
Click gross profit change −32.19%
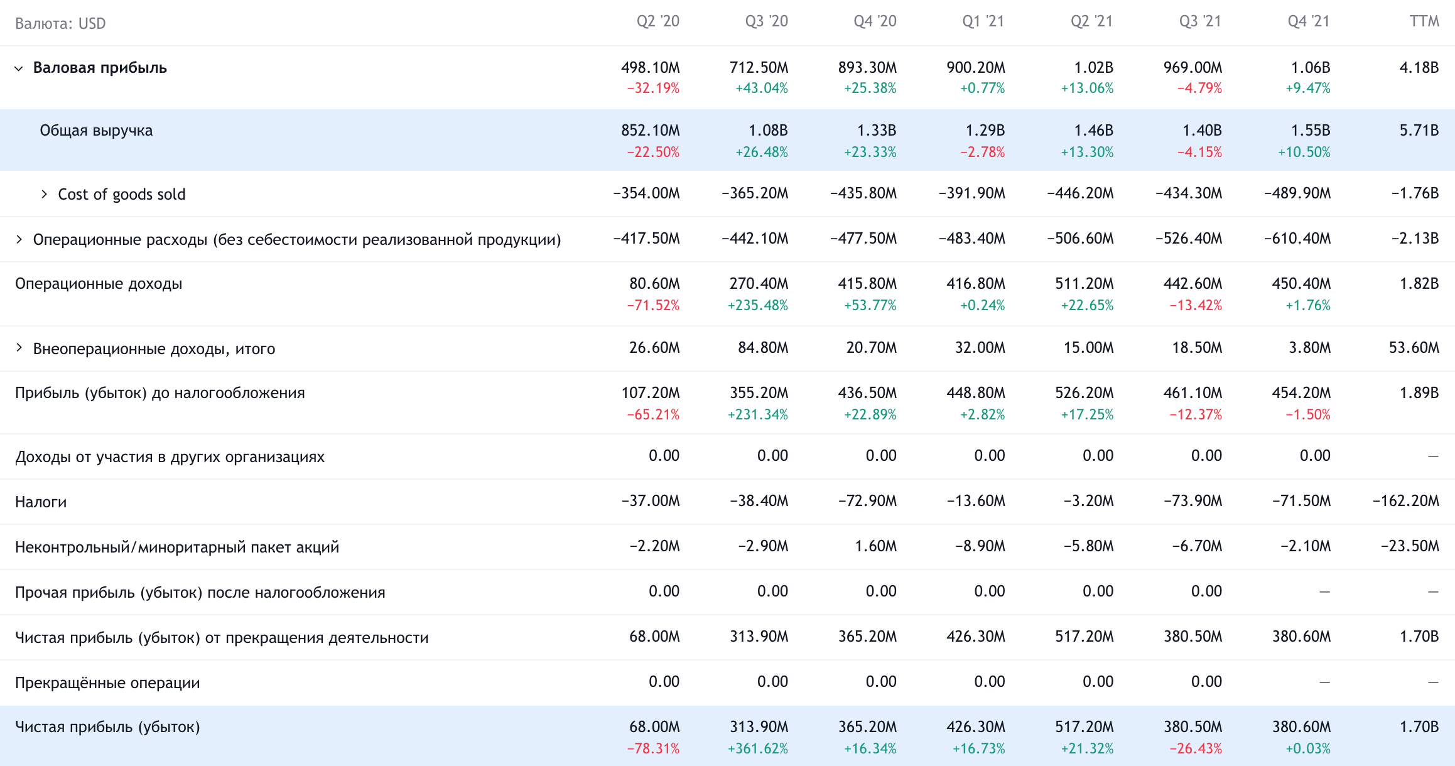pos(653,89)
